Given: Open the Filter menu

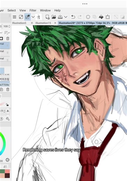Looking at the screenshot, I should tap(33, 10).
